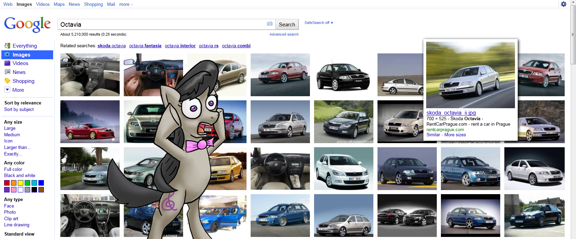Click the Everything filter icon

point(7,46)
